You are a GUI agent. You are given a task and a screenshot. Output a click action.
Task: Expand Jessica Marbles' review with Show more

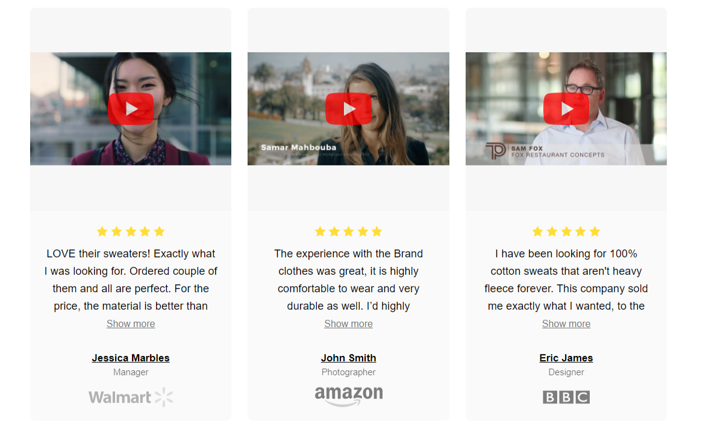(x=131, y=324)
